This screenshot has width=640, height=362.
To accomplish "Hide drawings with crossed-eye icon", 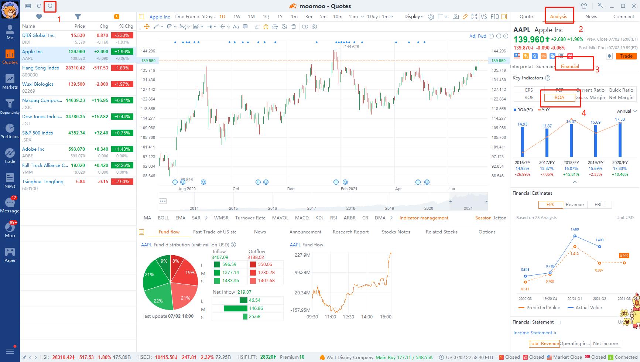I will pyautogui.click(x=284, y=27).
